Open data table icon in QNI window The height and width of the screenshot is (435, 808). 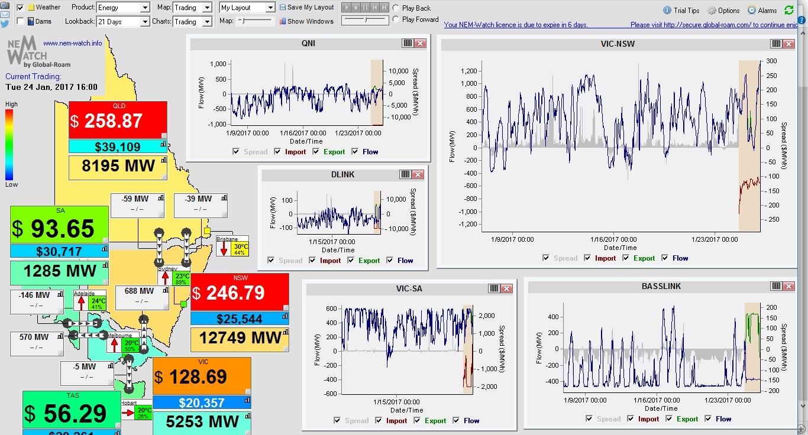tap(408, 43)
